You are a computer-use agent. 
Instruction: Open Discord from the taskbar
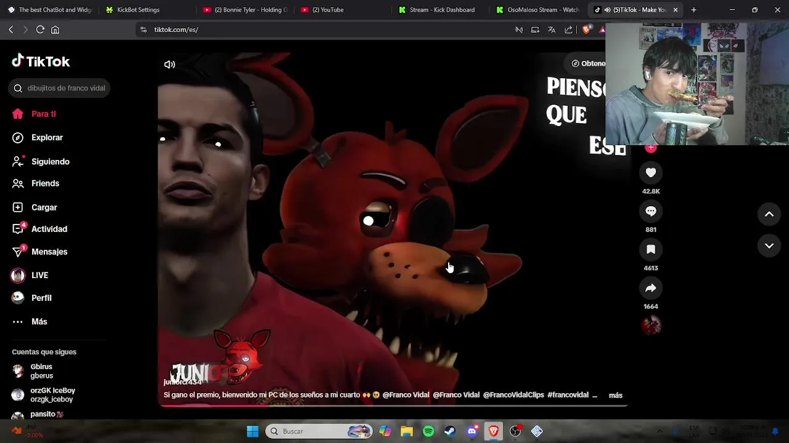tap(472, 431)
